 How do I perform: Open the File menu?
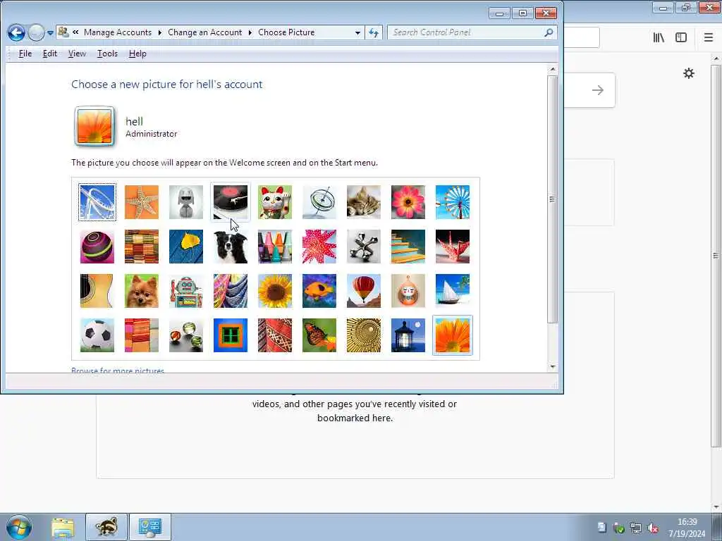coord(25,54)
